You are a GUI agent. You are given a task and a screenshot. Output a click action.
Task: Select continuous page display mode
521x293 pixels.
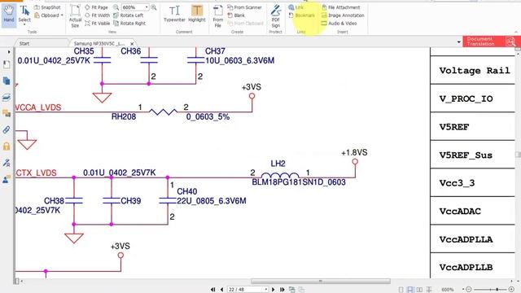[x=410, y=290]
